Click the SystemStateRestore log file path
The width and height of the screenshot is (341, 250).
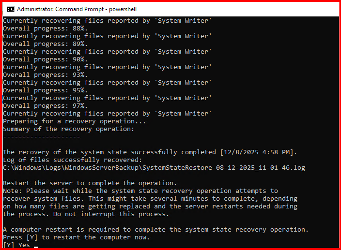(x=154, y=168)
